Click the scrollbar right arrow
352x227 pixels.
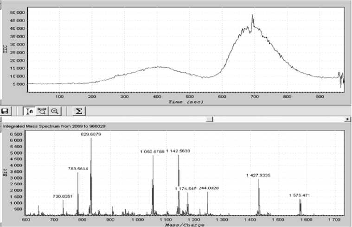pyautogui.click(x=348, y=120)
